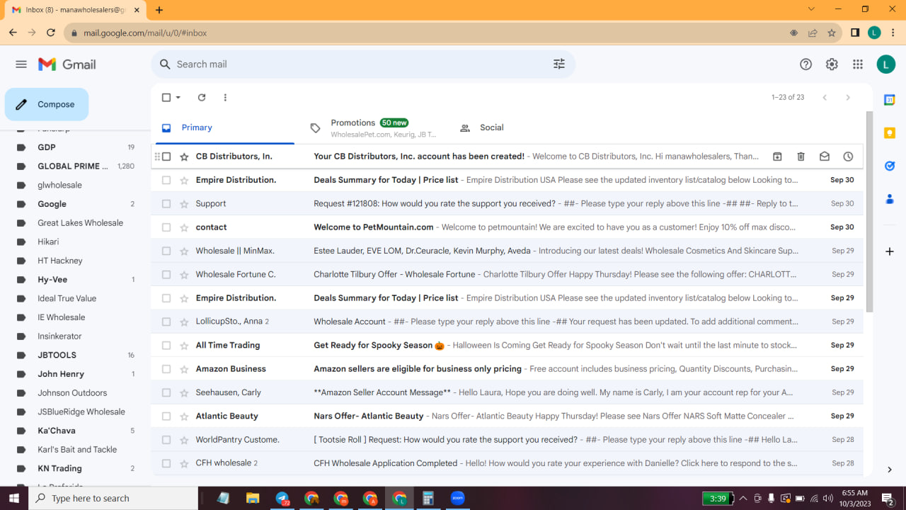Screen dimensions: 906x510
Task: Go to newer emails page arrow
Action: [x=825, y=98]
